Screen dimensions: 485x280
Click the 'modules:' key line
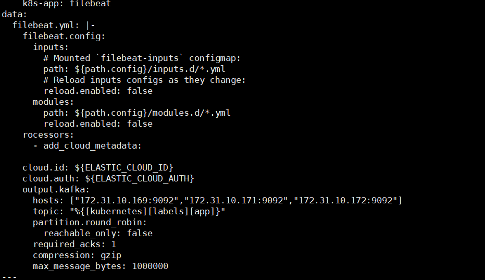[54, 102]
